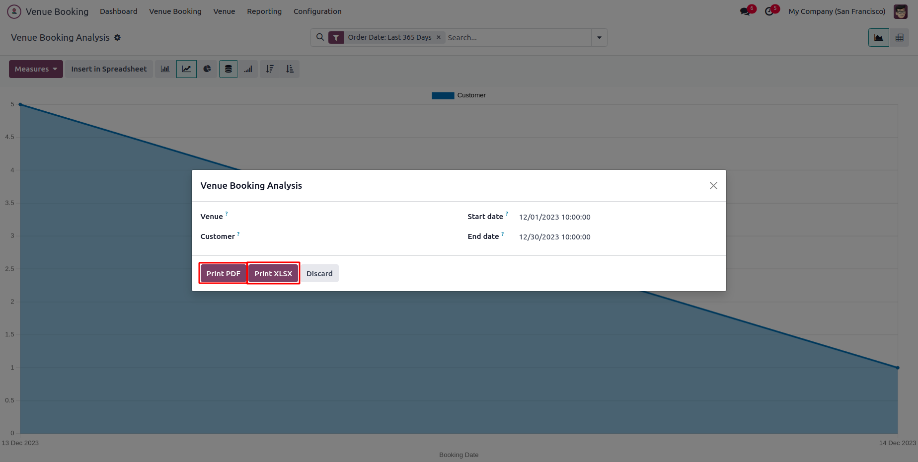Open the Configuration menu

click(x=317, y=11)
